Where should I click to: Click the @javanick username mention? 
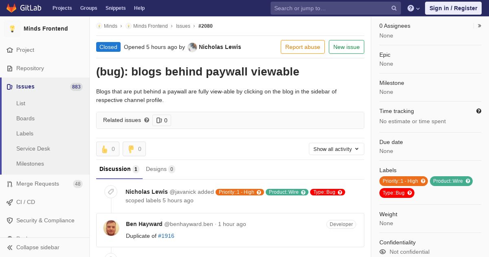(x=183, y=192)
